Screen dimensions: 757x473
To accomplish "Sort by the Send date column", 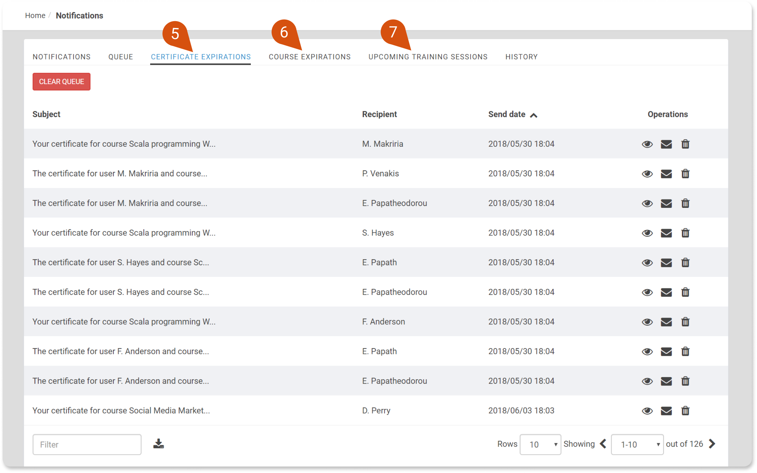I will (x=512, y=115).
